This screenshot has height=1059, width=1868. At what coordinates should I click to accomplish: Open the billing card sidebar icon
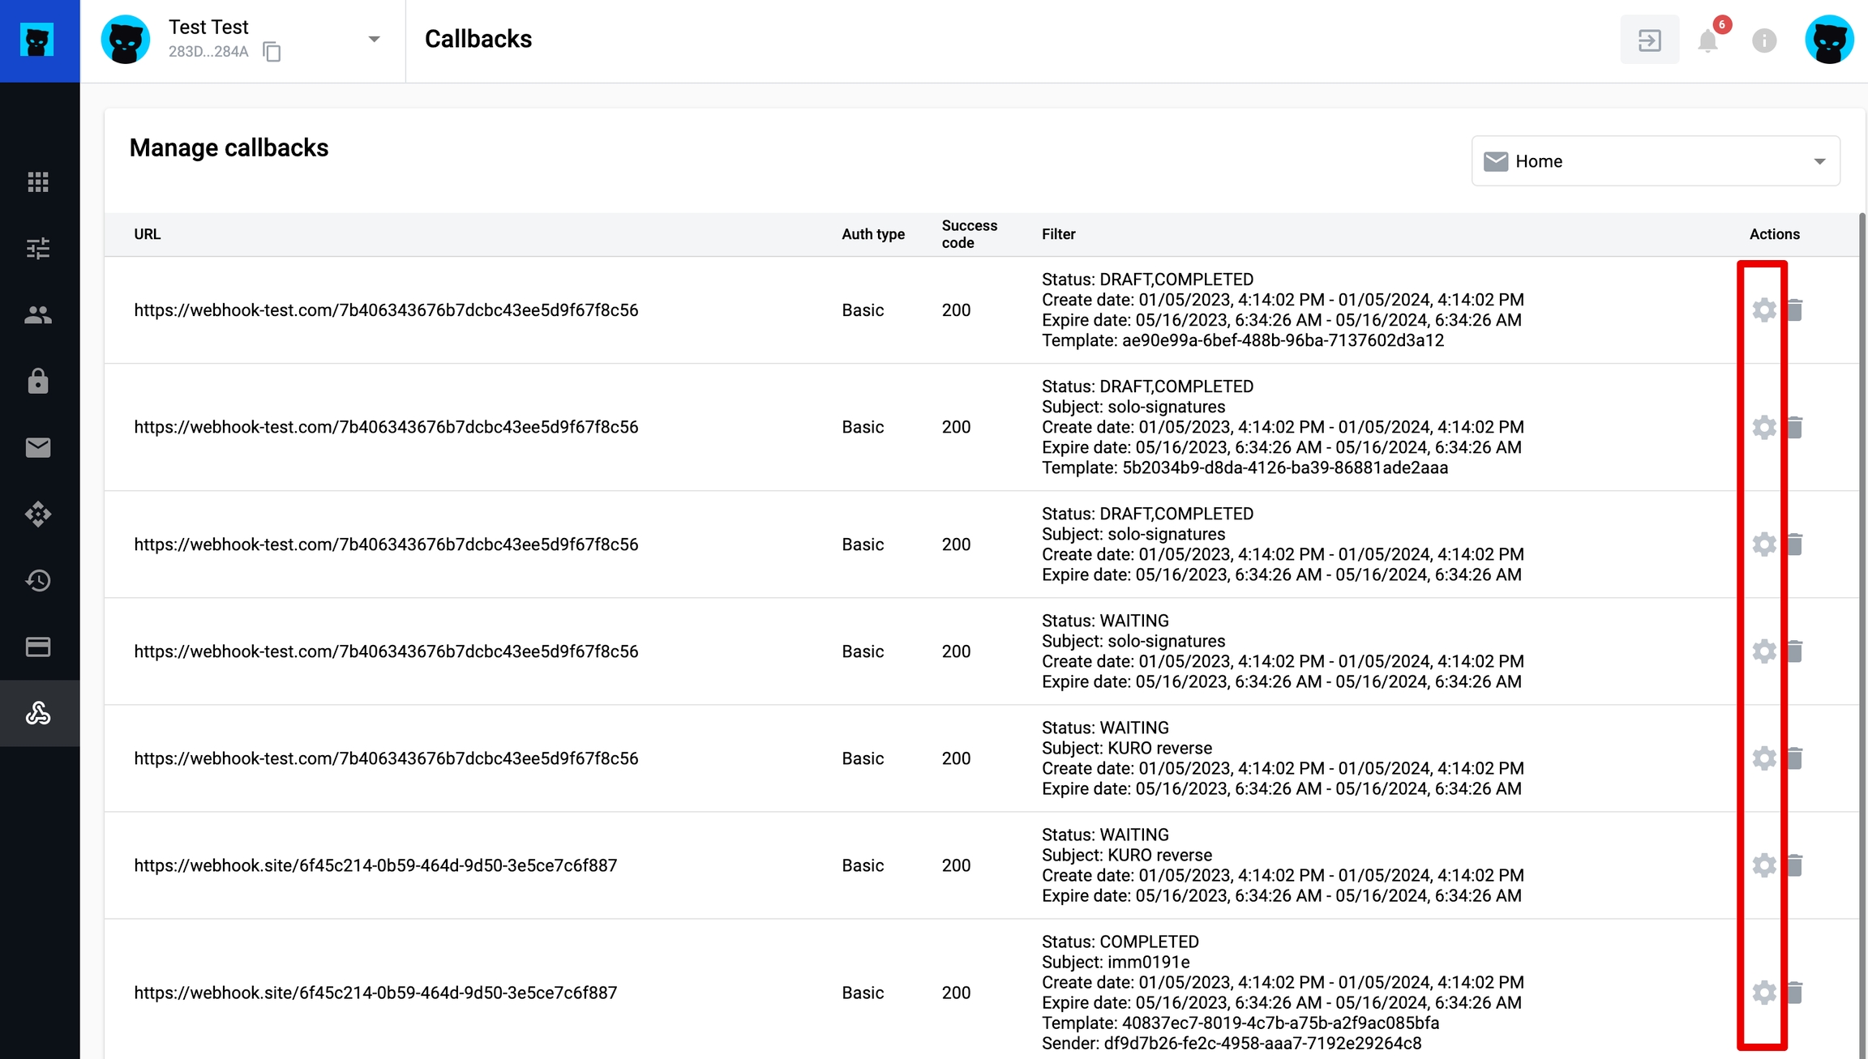click(x=38, y=647)
